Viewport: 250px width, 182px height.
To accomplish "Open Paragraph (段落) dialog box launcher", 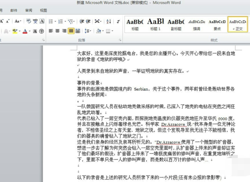I will [120, 40].
